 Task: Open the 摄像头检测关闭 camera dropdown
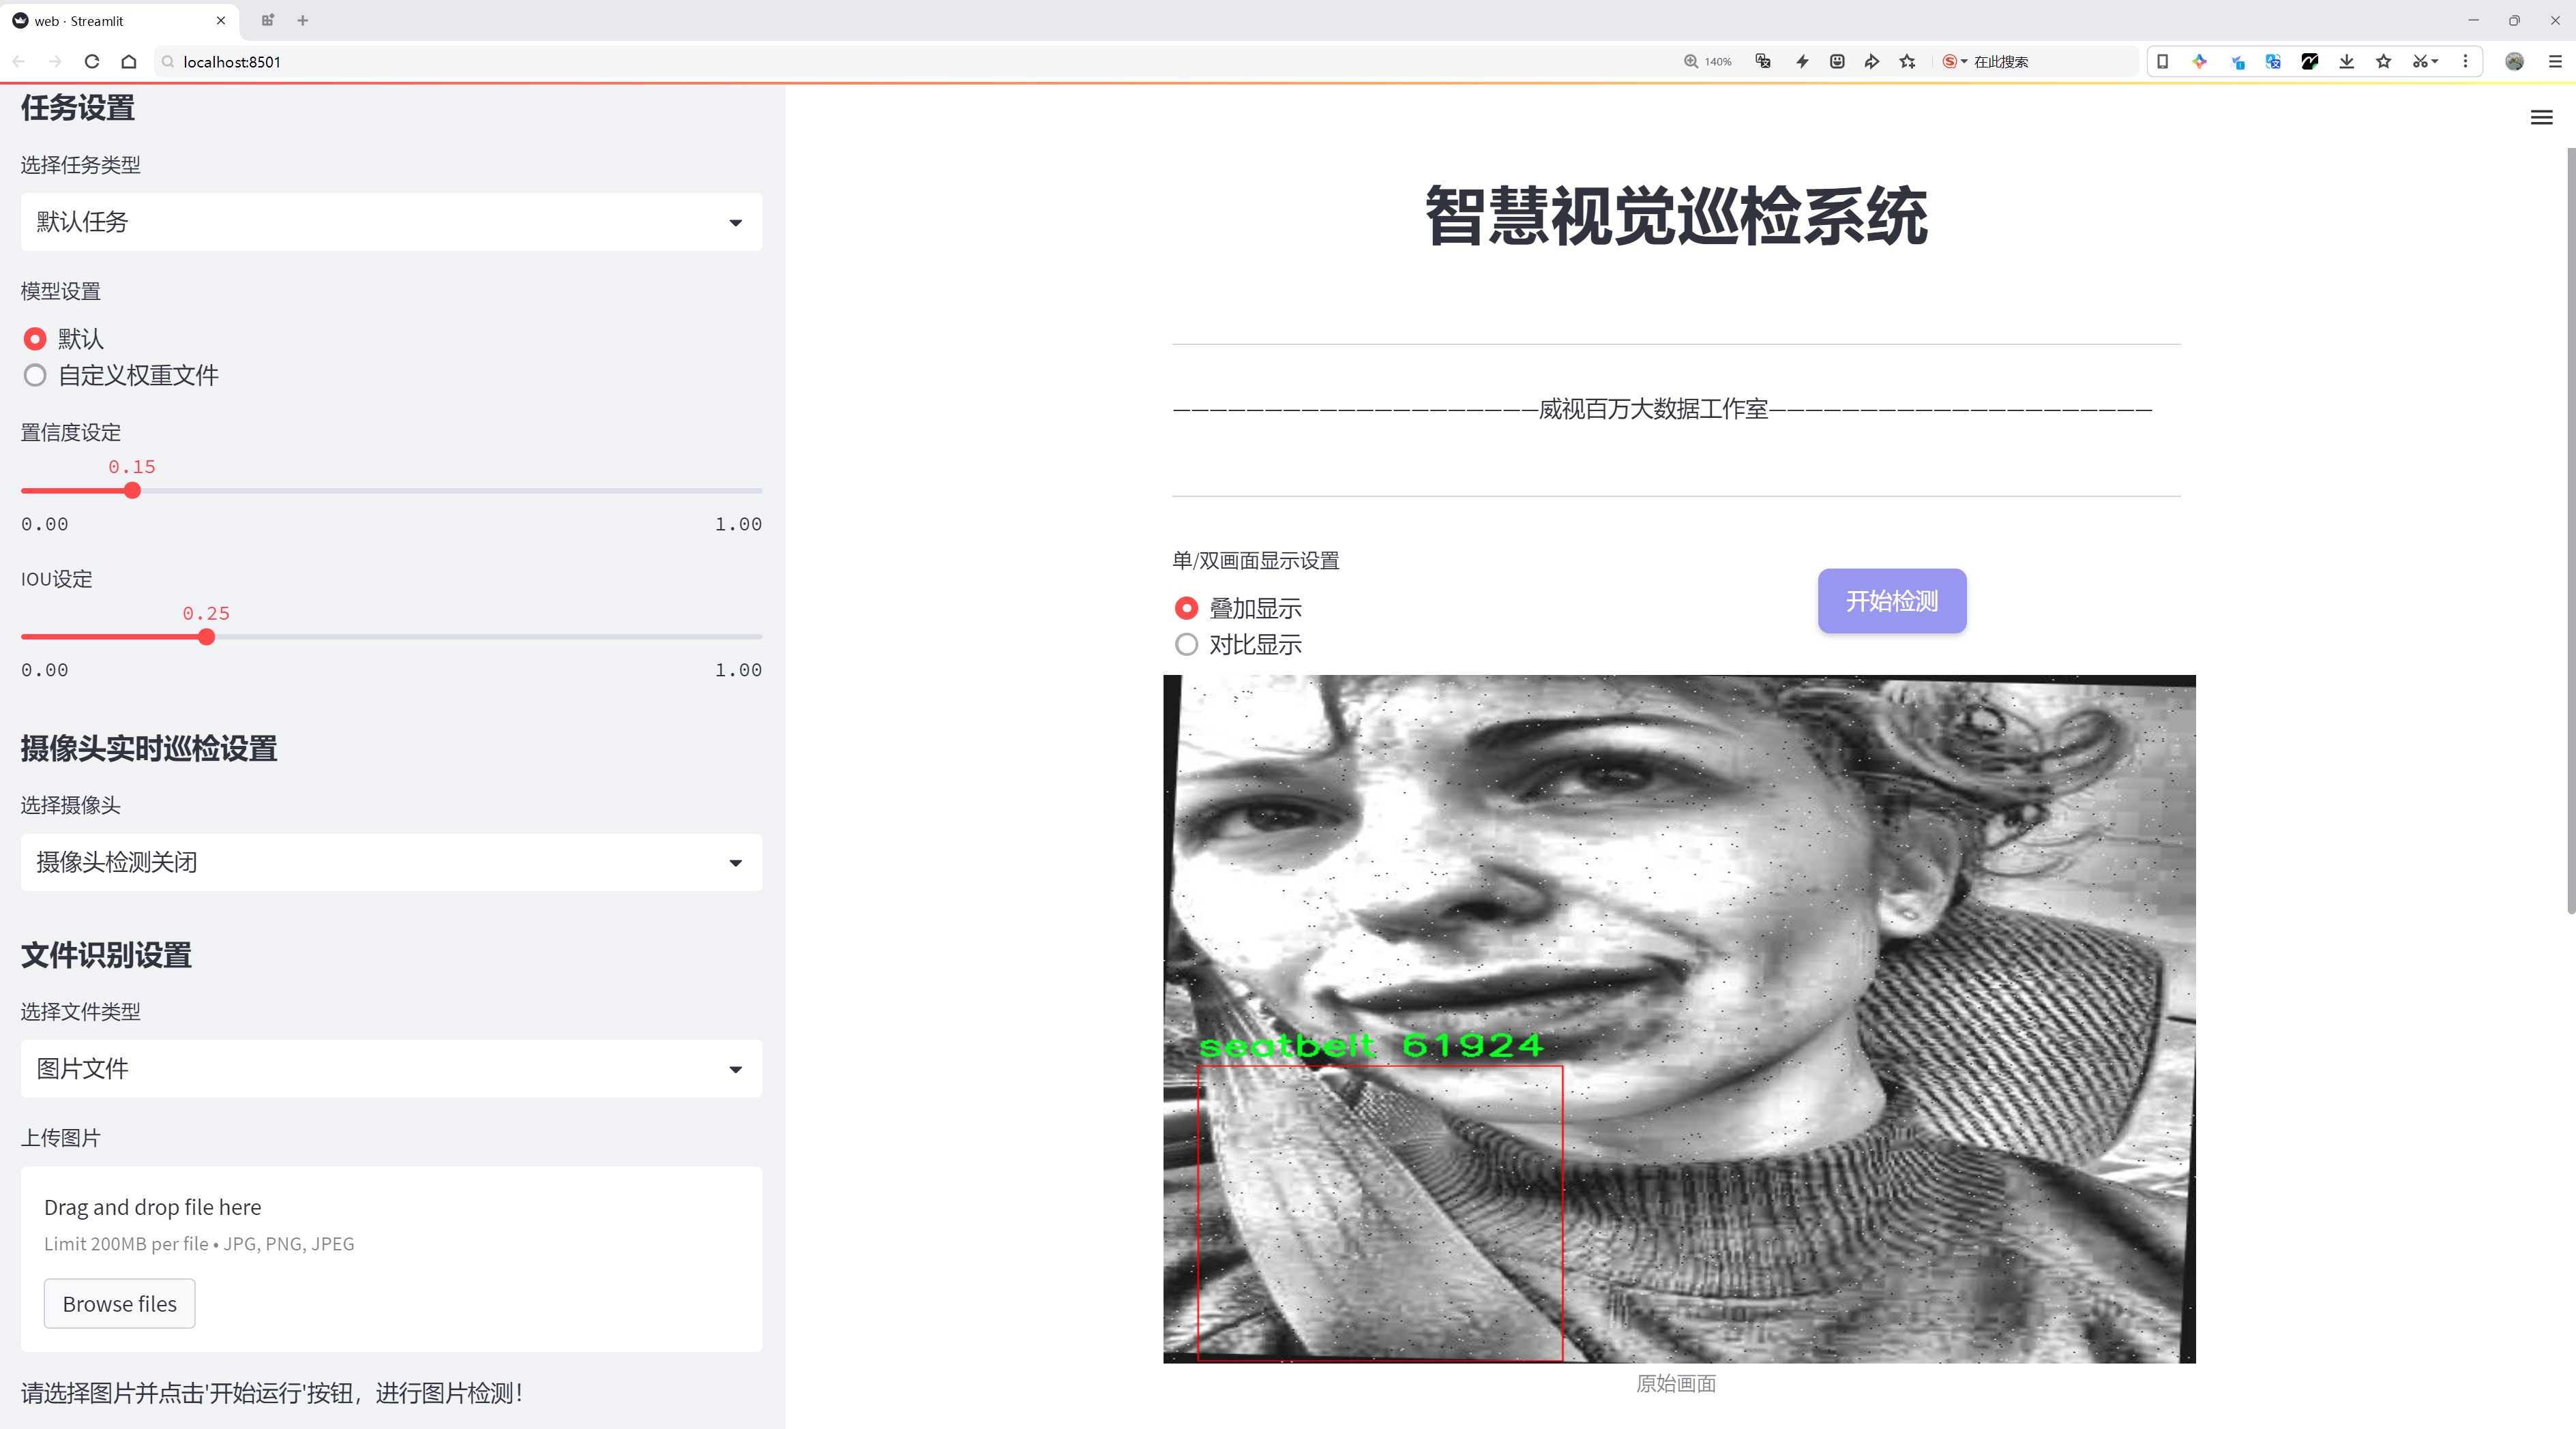(x=391, y=861)
